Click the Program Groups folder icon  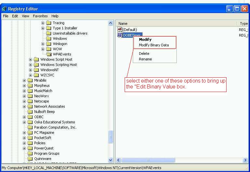tap(30, 153)
